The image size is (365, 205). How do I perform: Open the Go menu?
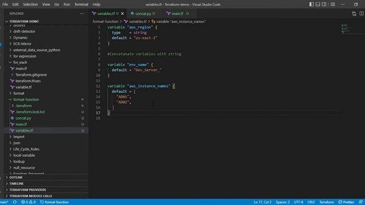click(57, 5)
